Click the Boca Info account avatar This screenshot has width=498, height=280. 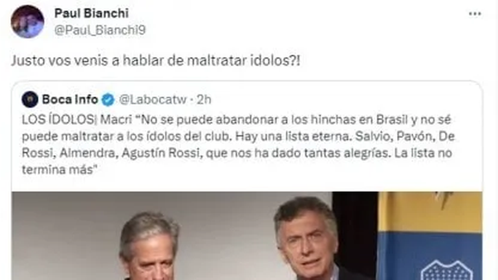30,100
